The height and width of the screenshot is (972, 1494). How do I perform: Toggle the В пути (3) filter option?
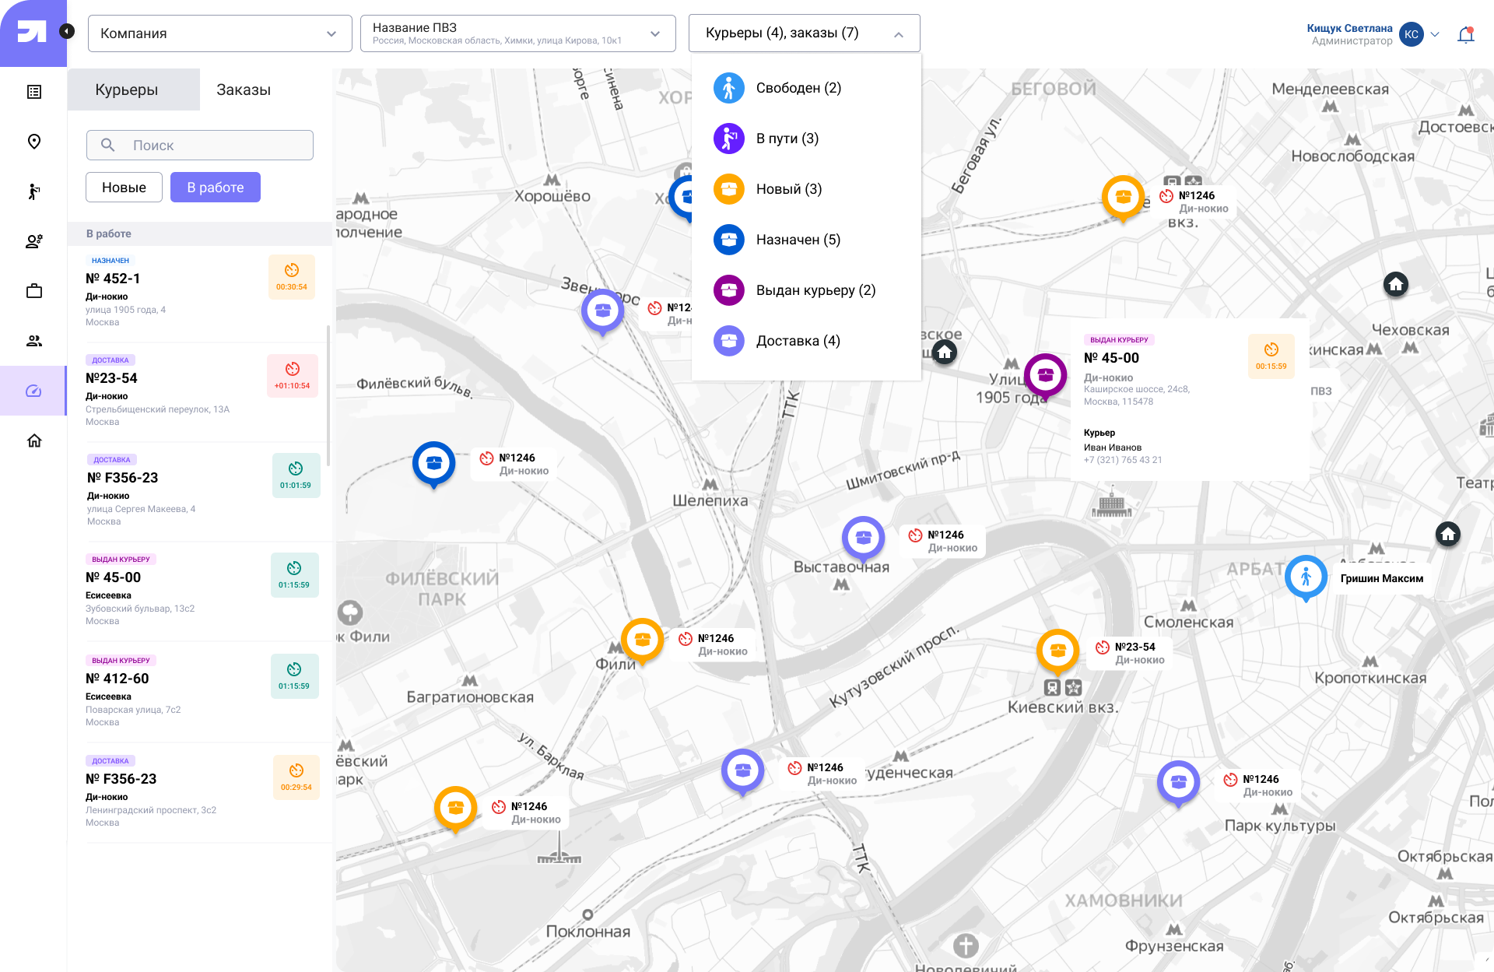[x=787, y=139]
